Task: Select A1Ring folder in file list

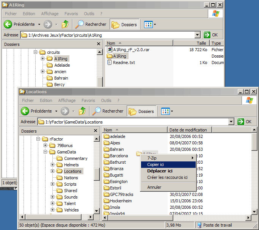Action: (x=117, y=56)
